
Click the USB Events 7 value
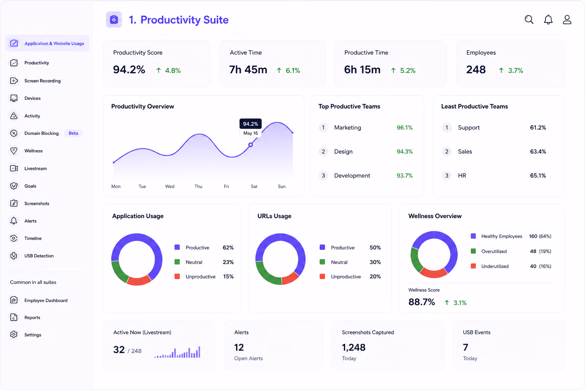(x=465, y=347)
